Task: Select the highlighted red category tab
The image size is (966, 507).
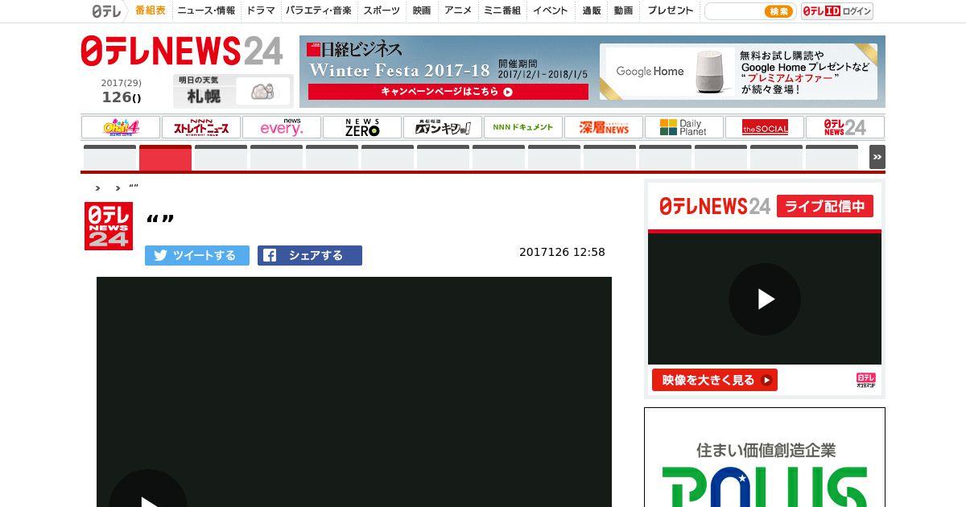Action: [165, 158]
